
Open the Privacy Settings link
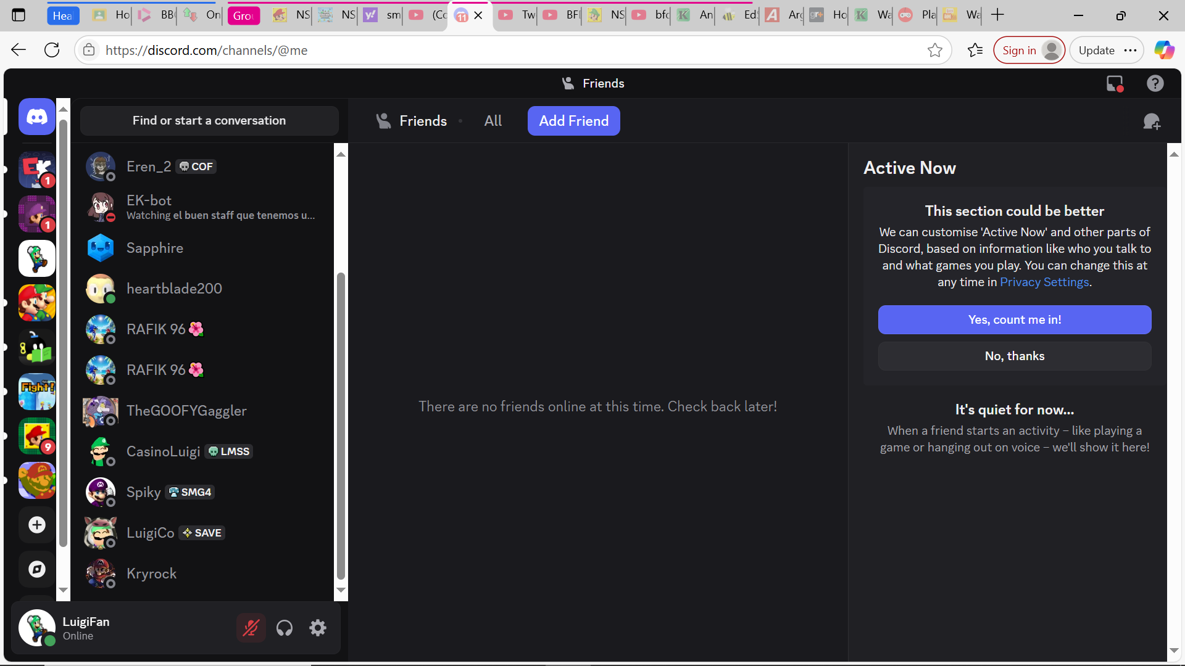point(1044,282)
